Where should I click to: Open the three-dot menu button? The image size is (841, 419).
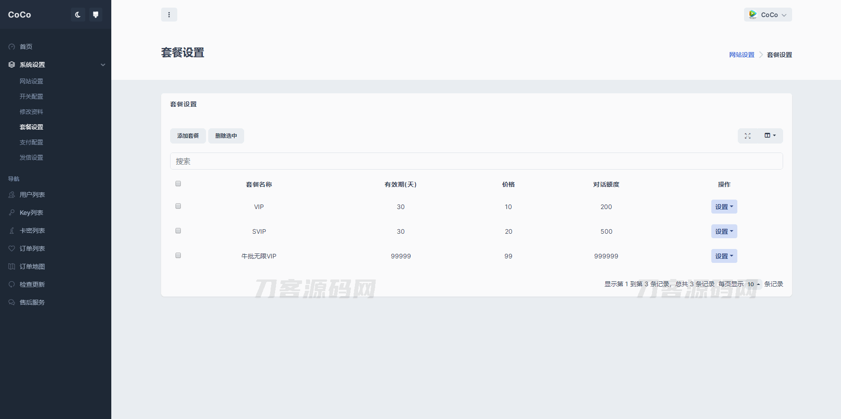point(169,15)
